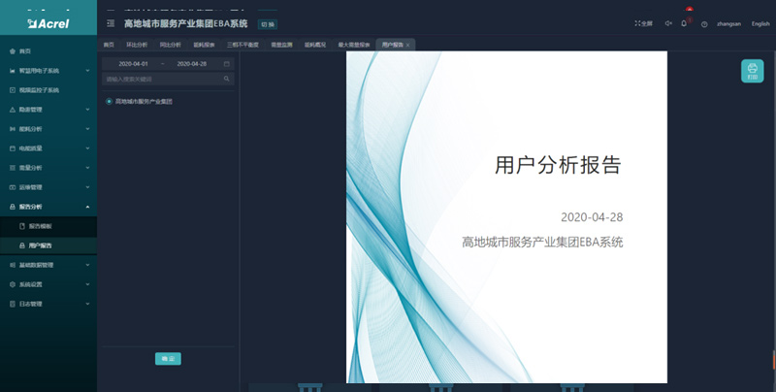Viewport: 776px width, 392px height.
Task: Expand 基础数据管理 sidebar menu
Action: click(x=48, y=265)
